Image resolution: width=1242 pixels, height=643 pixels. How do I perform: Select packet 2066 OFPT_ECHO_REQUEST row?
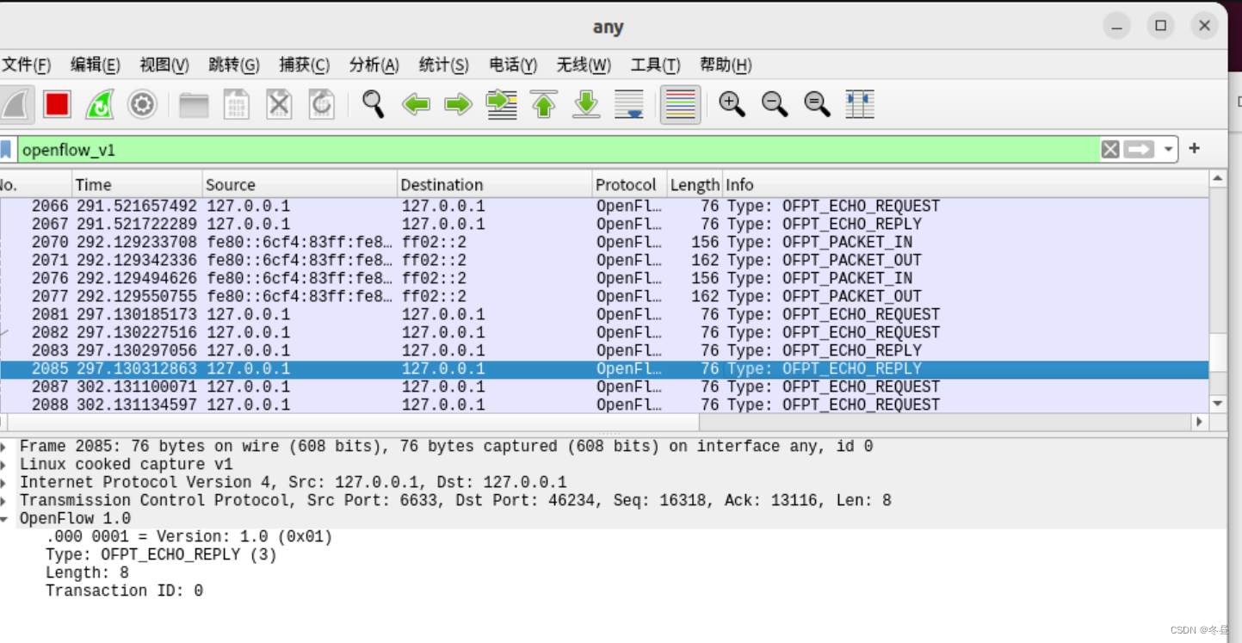604,207
